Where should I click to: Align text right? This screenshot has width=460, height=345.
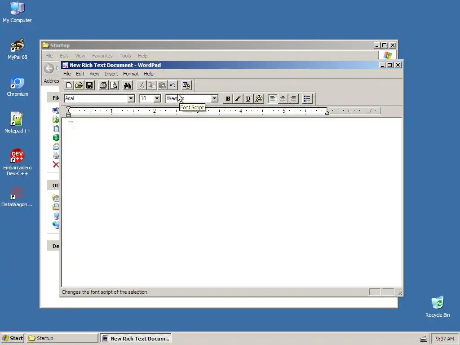pos(293,98)
